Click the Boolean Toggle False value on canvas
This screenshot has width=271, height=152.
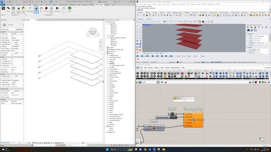[174, 117]
